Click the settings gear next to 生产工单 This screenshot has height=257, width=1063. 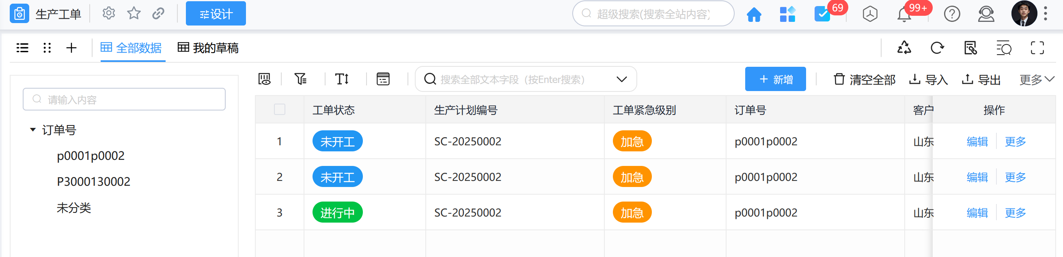[108, 14]
